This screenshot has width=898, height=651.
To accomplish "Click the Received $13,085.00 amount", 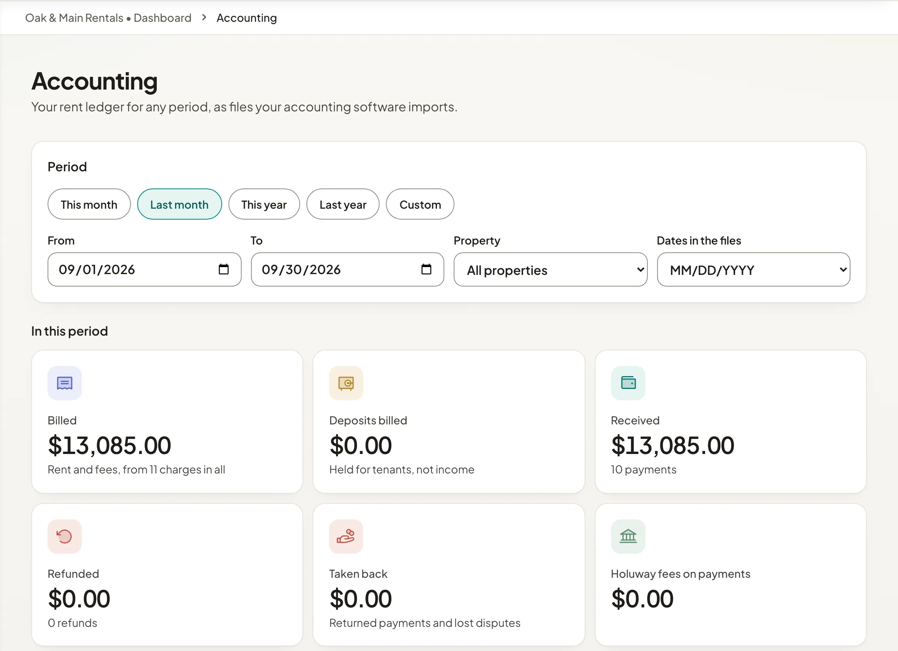I will (x=673, y=445).
